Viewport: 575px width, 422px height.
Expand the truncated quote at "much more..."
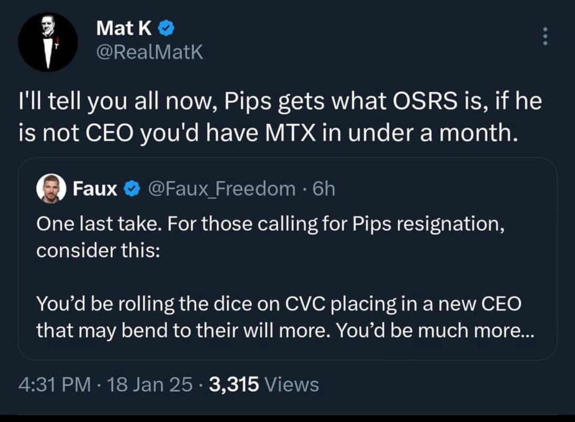click(503, 330)
